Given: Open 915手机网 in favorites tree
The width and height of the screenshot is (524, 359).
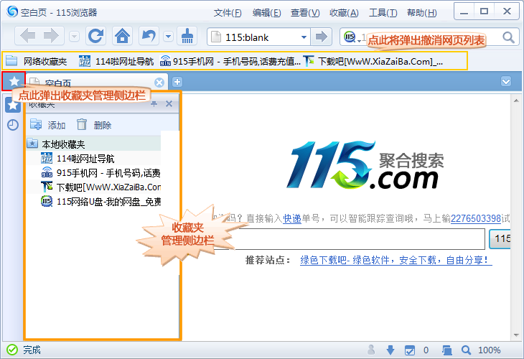Looking at the screenshot, I should pos(100,173).
